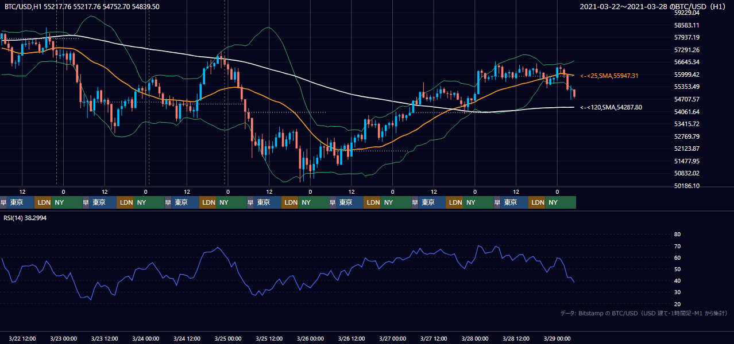Select the 55999.42 price axis label
This screenshot has width=734, height=344.
[x=687, y=75]
